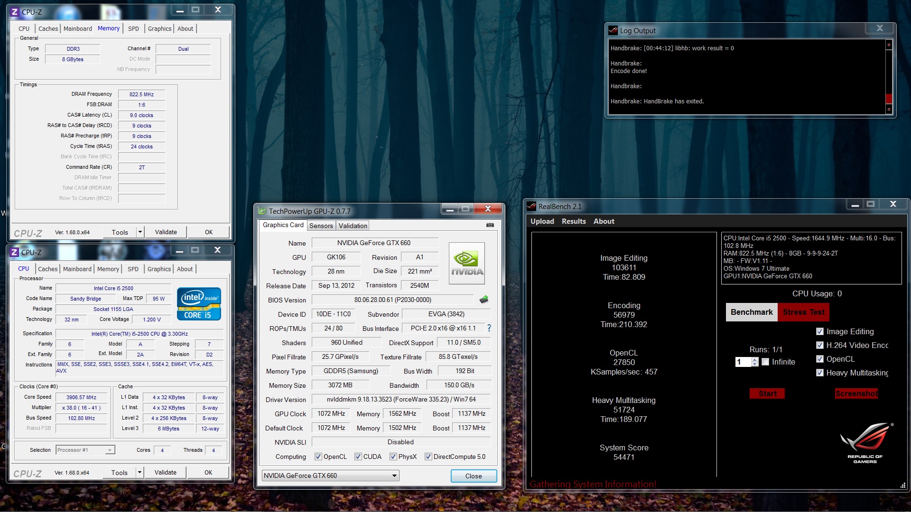This screenshot has width=911, height=512.
Task: Open the Results menu in RealBench
Action: [x=573, y=221]
